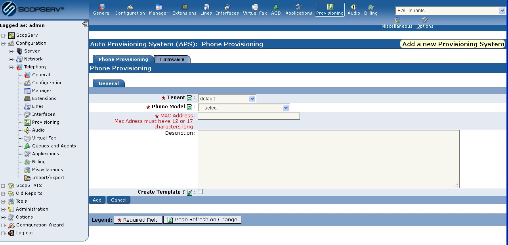Image resolution: width=508 pixels, height=245 pixels.
Task: Open Miscellaneous in the top sub-toolbar
Action: pos(397,23)
